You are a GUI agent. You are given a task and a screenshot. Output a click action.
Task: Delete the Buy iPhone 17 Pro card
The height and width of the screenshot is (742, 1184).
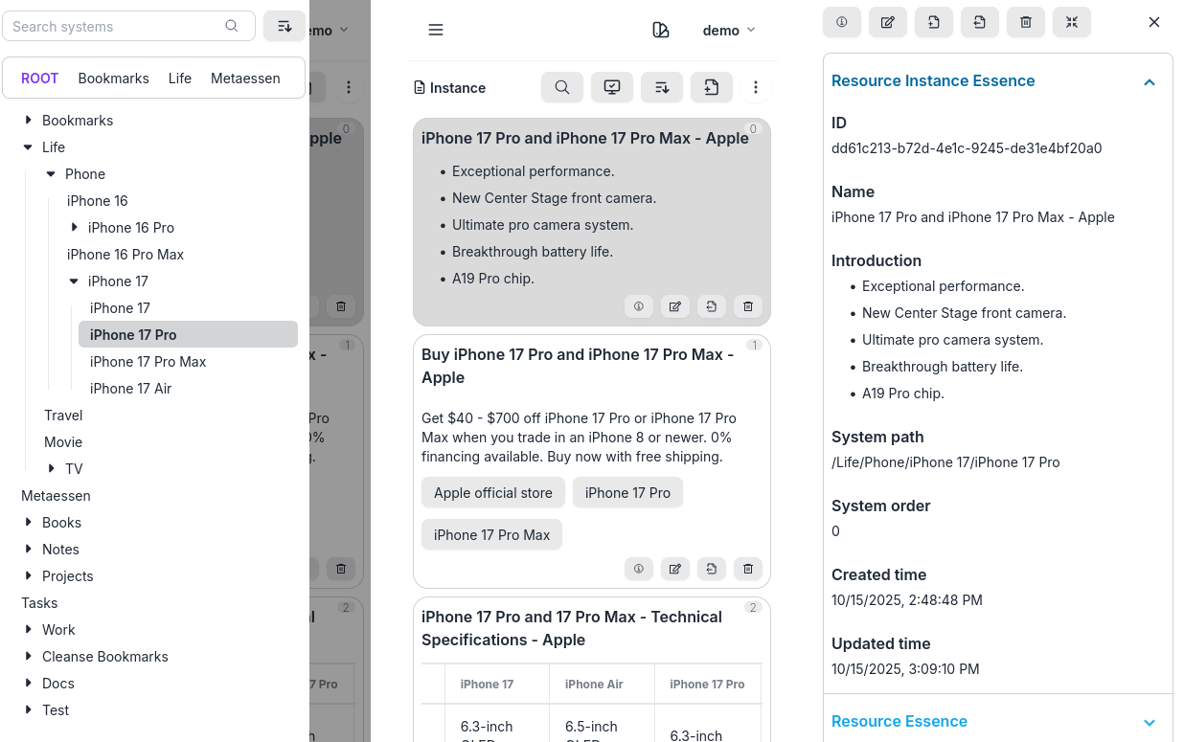pyautogui.click(x=748, y=569)
